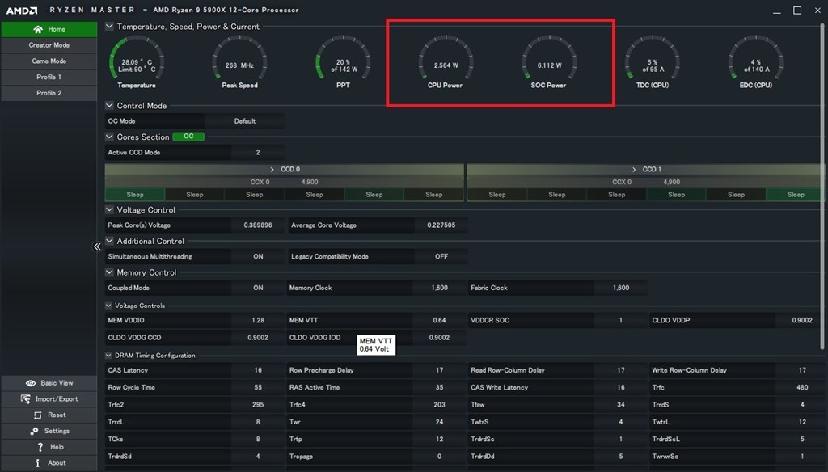Viewport: 828px width, 472px height.
Task: Click the Settings gears icon
Action: click(x=34, y=432)
